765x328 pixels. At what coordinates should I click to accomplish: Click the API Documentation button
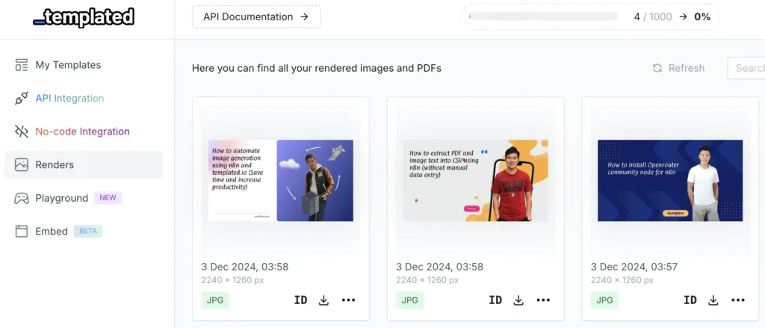pyautogui.click(x=255, y=16)
